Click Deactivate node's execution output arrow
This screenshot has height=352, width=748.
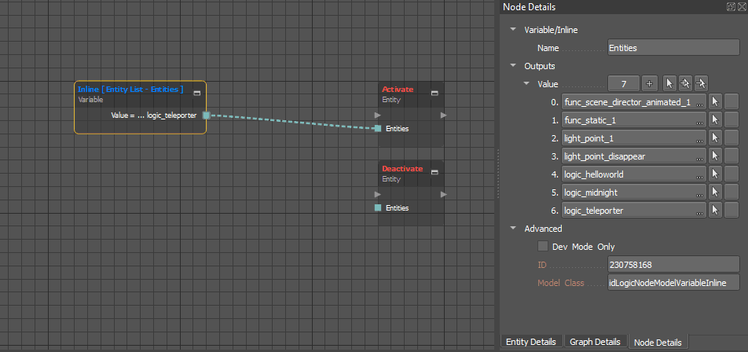443,194
